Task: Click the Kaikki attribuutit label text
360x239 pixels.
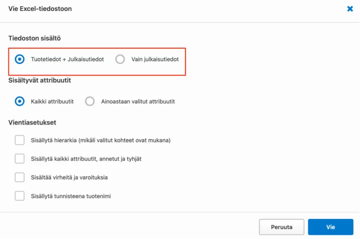Action: pyautogui.click(x=52, y=101)
